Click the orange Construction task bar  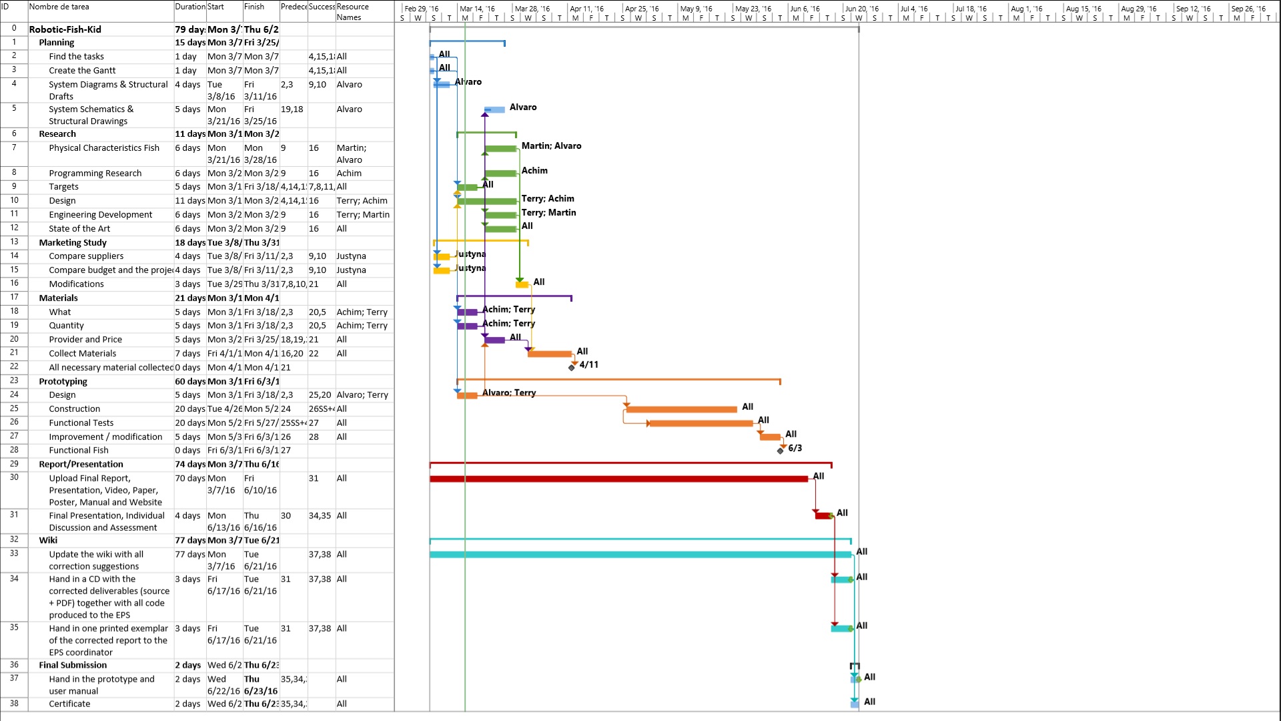681,409
